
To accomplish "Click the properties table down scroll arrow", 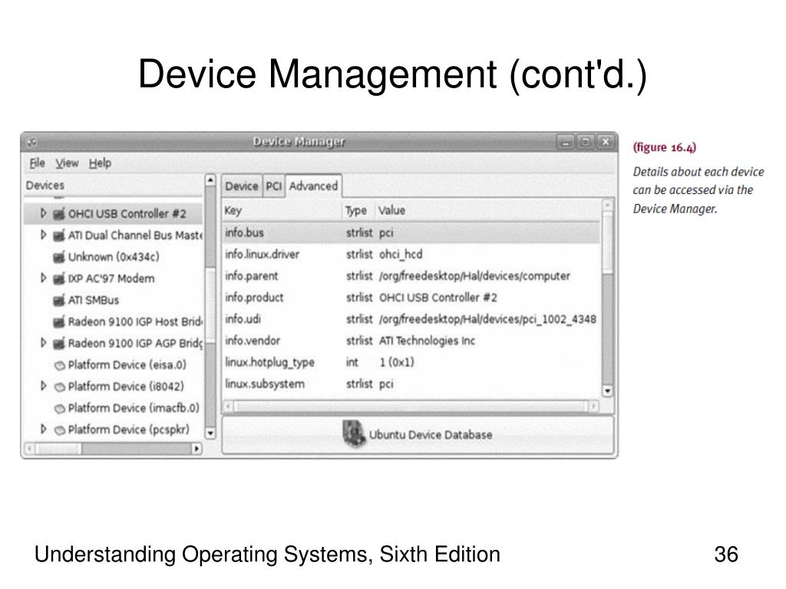I will pyautogui.click(x=608, y=391).
